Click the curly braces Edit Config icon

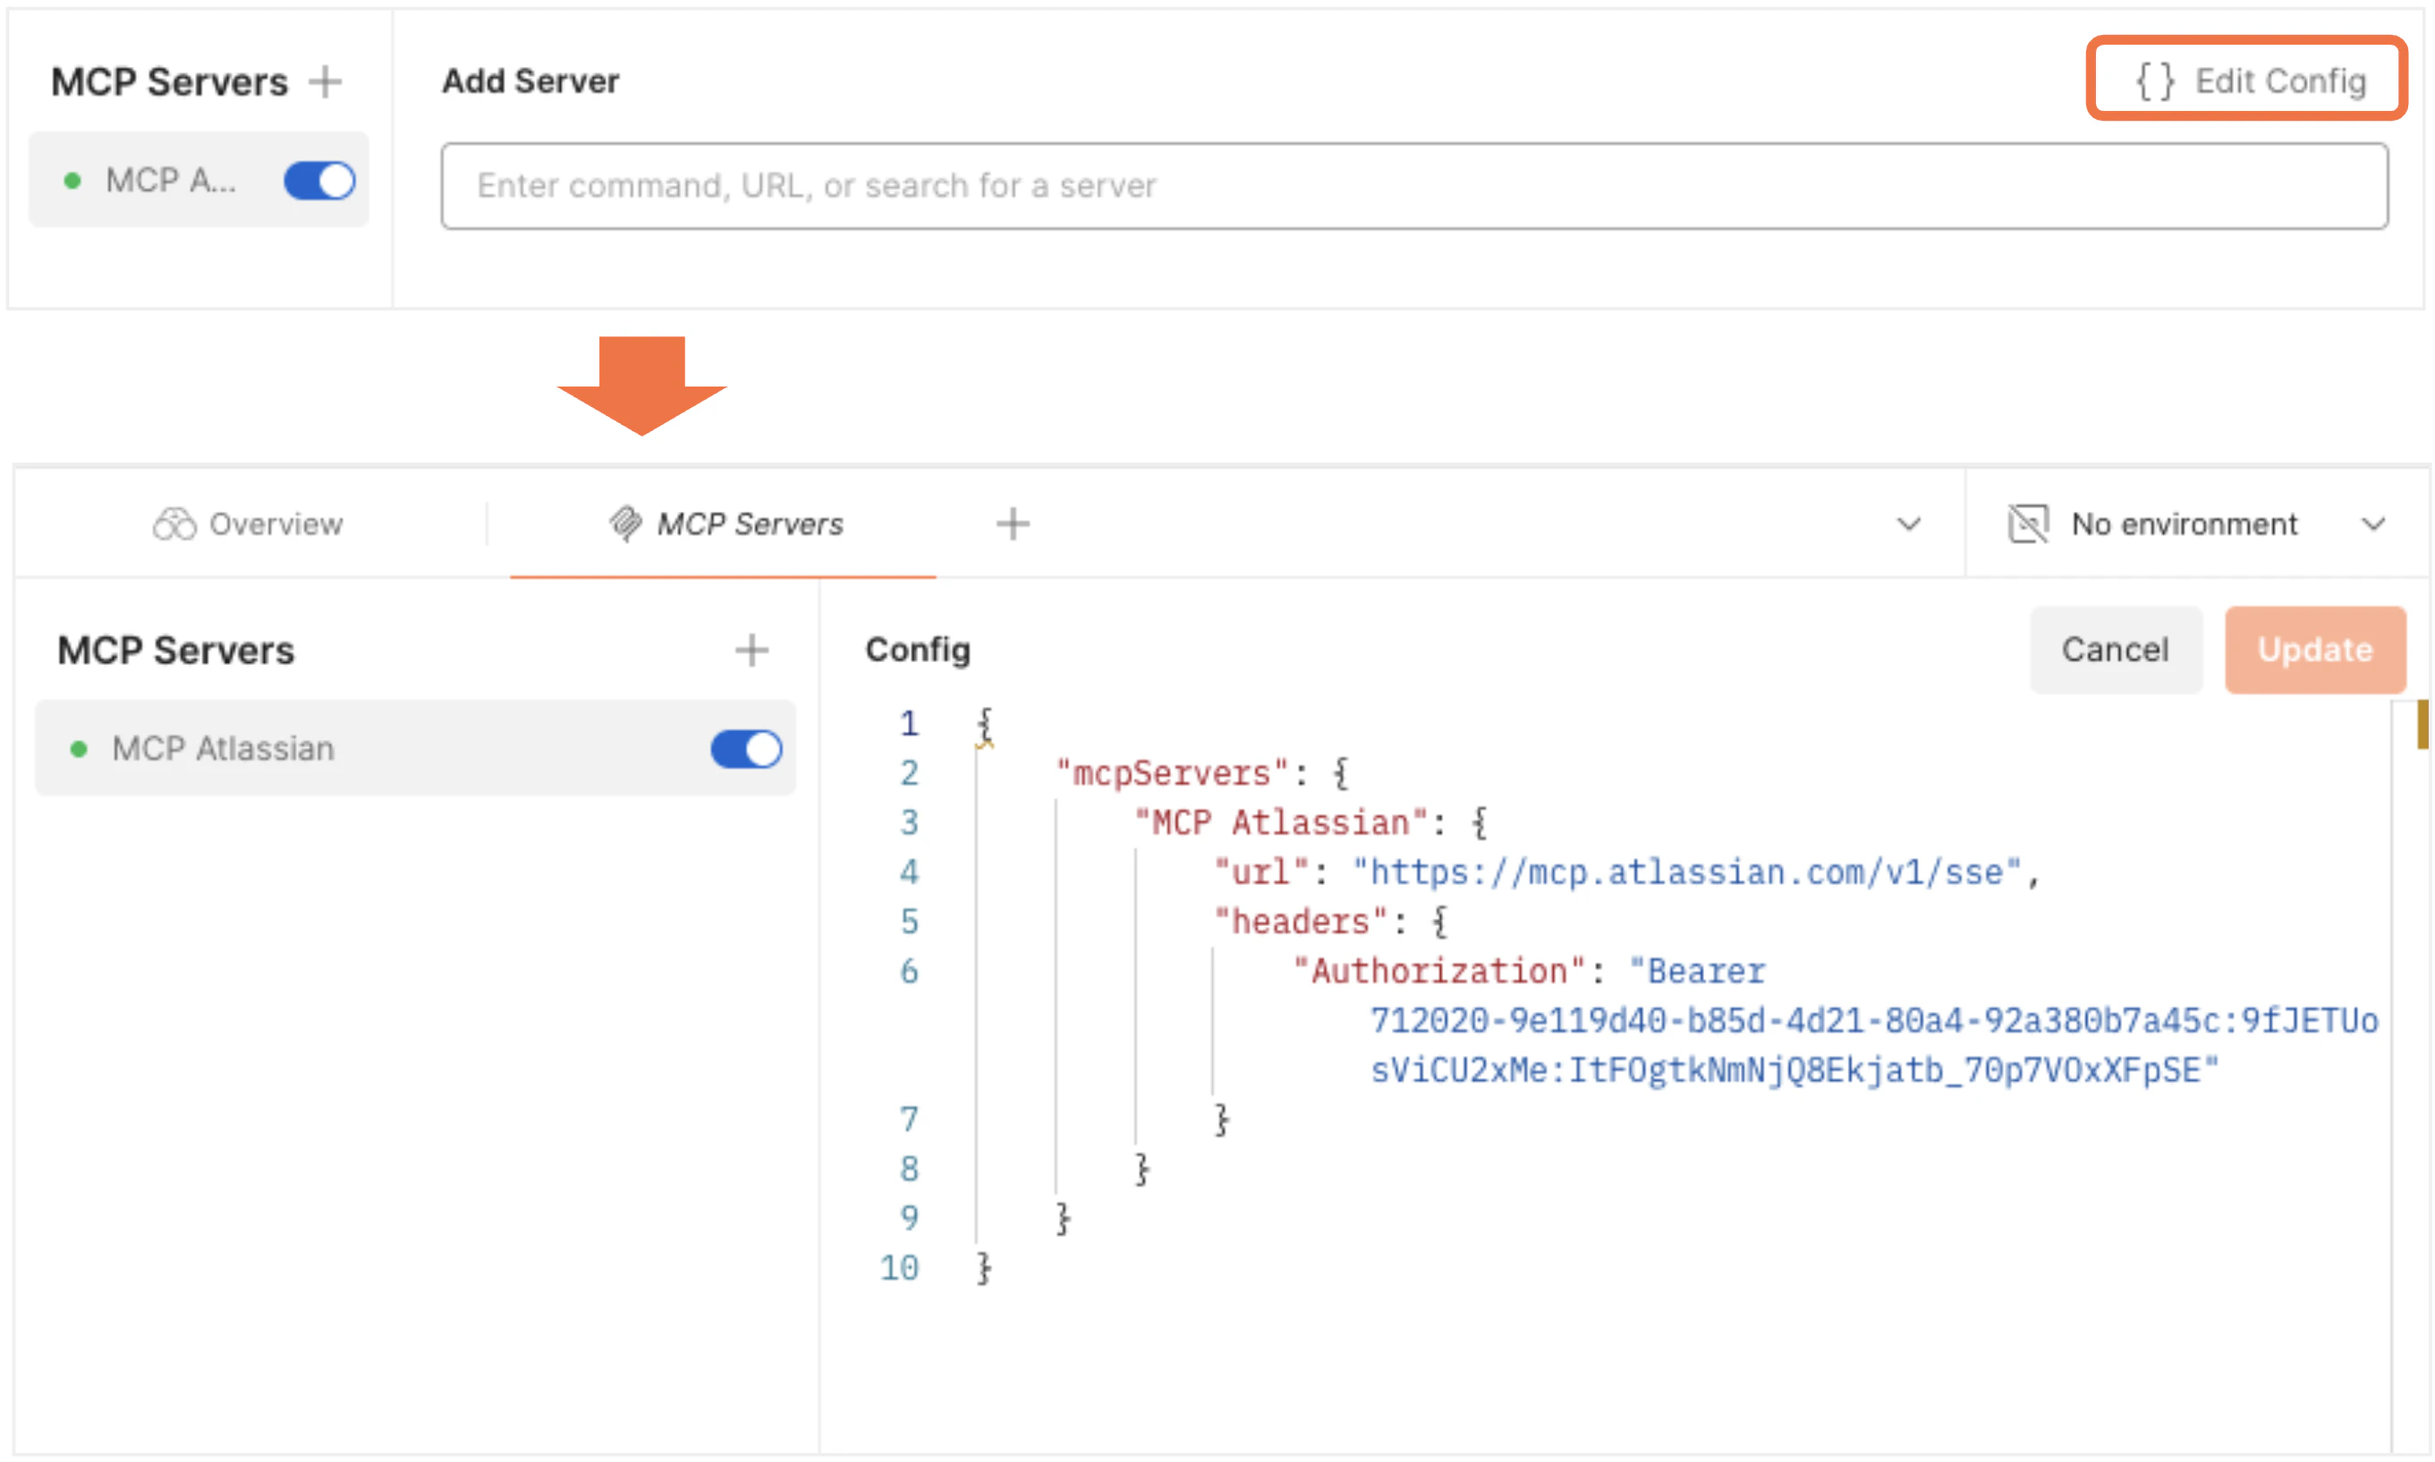pyautogui.click(x=2153, y=81)
